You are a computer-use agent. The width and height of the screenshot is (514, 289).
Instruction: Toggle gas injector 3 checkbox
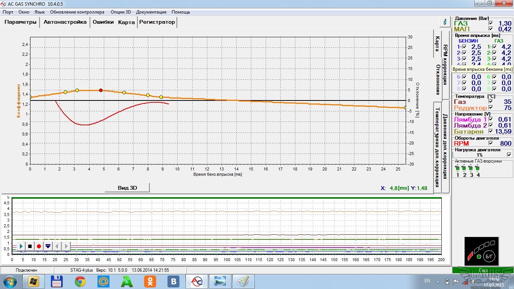click(x=494, y=59)
